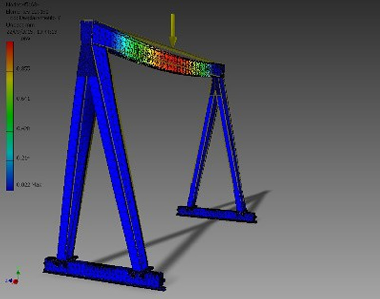Select the 0.022 Max legend label
Screen dimensions: 380x299
[28, 185]
